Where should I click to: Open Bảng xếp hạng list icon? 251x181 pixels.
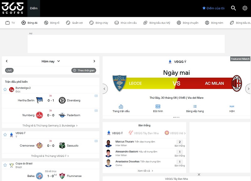pos(195,106)
